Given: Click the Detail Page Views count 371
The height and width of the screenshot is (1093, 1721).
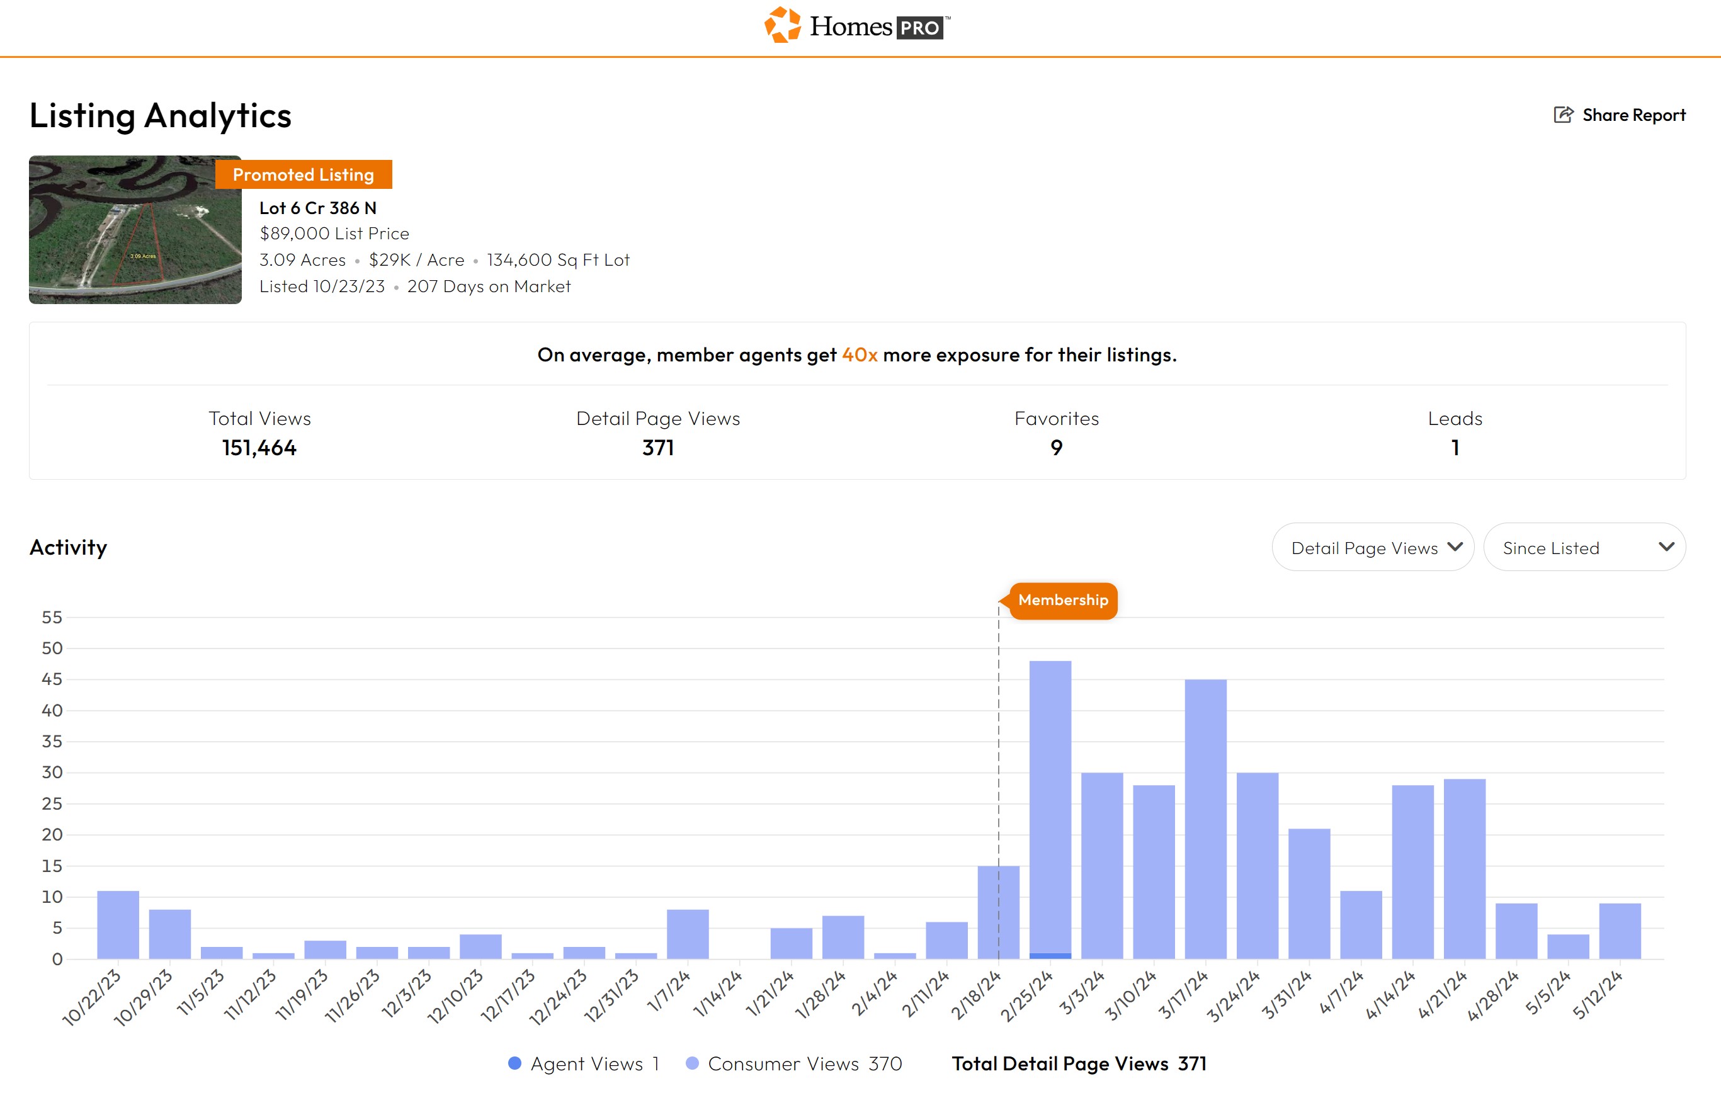Looking at the screenshot, I should [658, 448].
